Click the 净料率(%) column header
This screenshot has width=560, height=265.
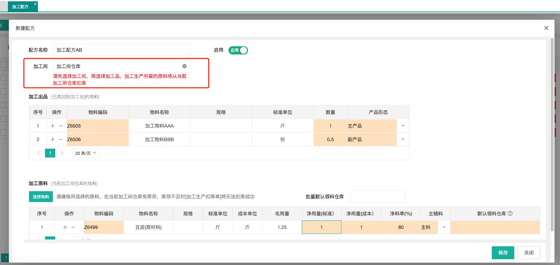(x=401, y=214)
